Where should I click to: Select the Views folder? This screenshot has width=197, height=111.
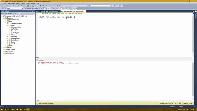13,35
